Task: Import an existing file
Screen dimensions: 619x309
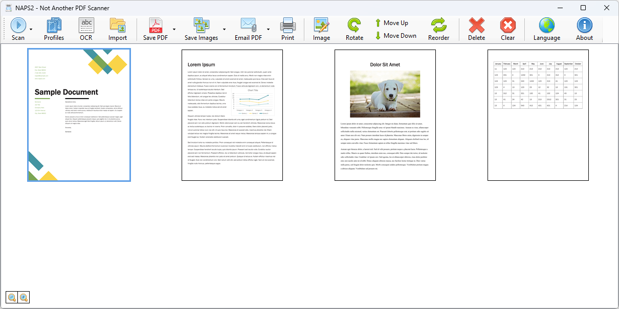Action: (117, 28)
